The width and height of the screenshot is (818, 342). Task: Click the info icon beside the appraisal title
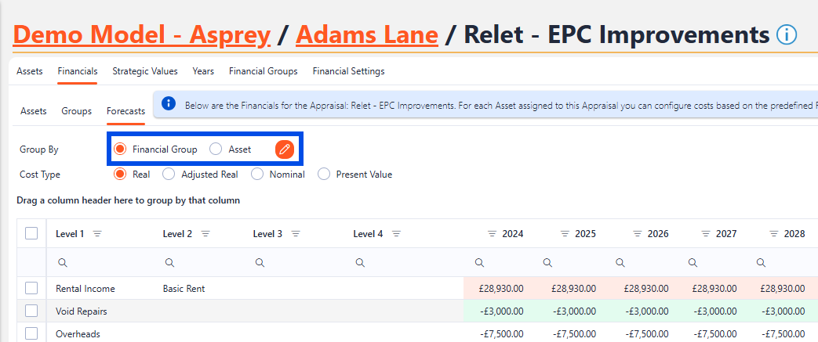[786, 35]
